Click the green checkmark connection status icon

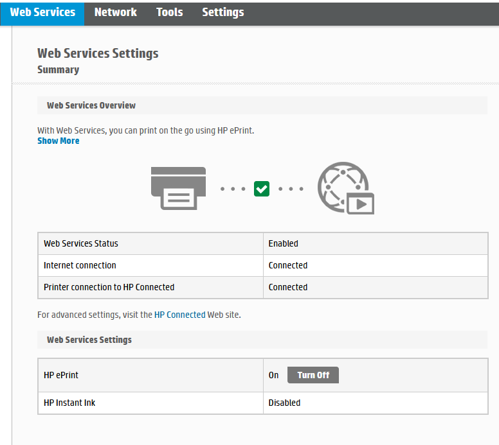(262, 189)
